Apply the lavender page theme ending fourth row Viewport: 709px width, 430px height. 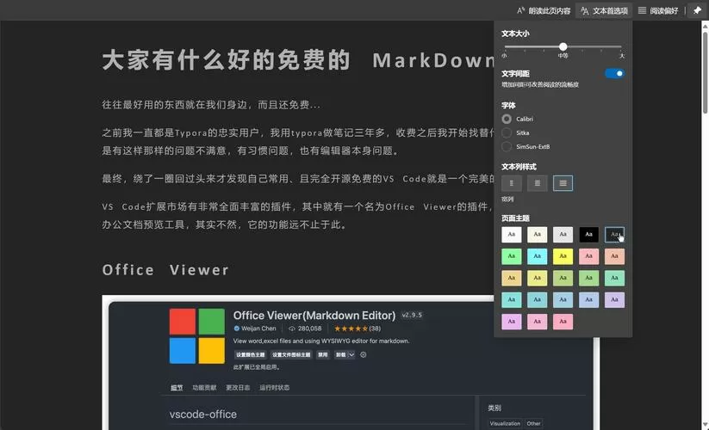(x=614, y=299)
